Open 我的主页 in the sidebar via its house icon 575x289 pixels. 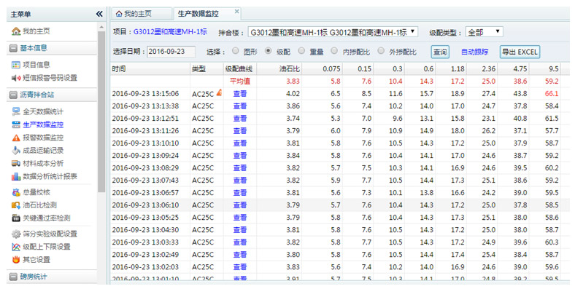click(16, 31)
